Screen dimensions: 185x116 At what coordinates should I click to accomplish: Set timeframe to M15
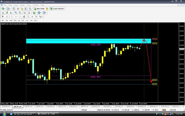tap(11, 20)
